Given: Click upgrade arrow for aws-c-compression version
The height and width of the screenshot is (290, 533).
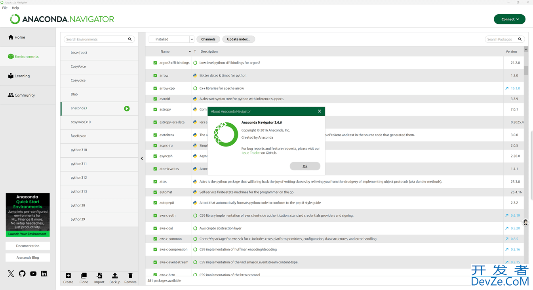Looking at the screenshot, I should pyautogui.click(x=506, y=250).
